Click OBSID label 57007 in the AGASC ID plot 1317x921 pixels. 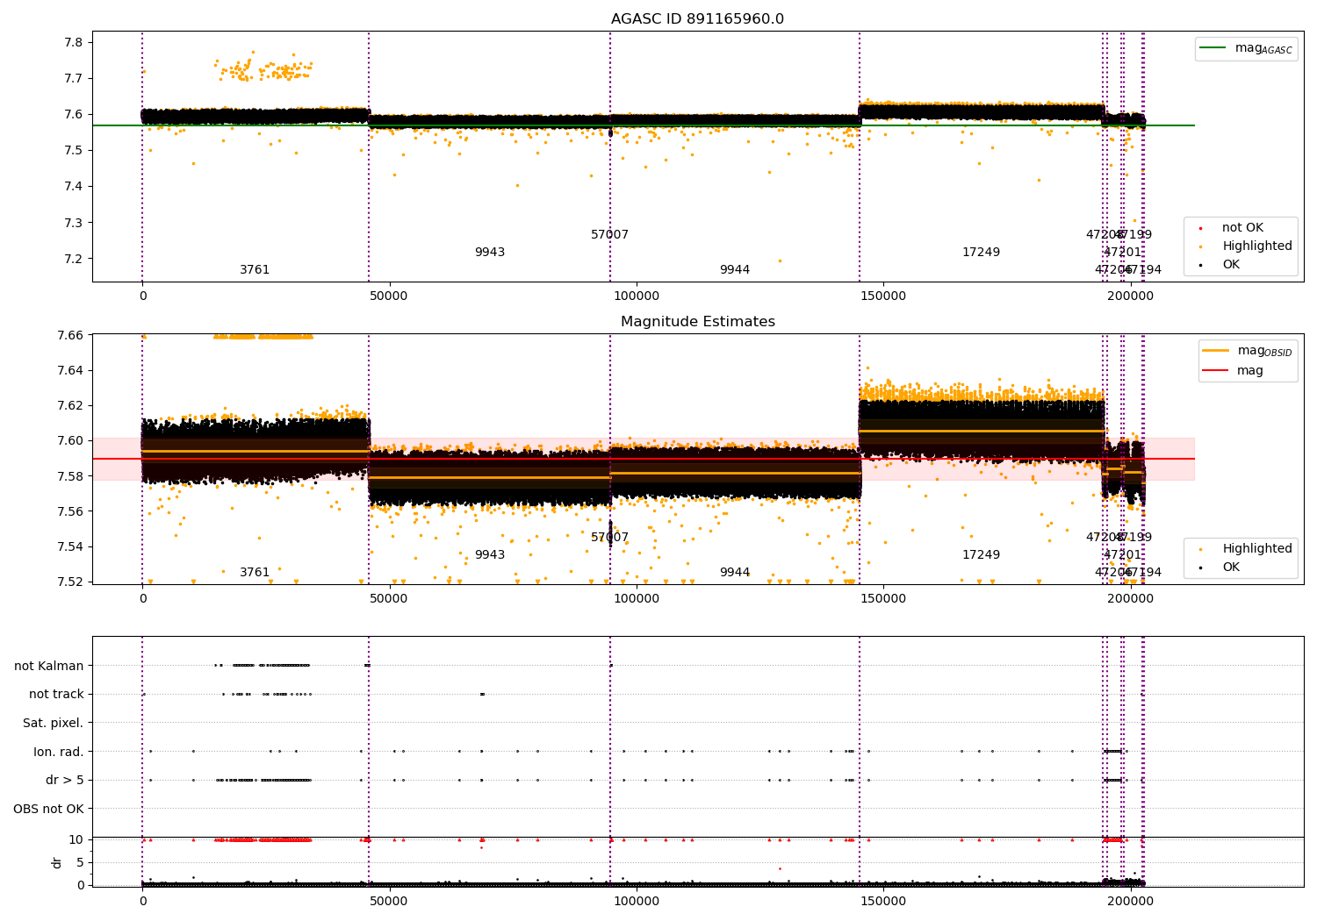coord(609,235)
